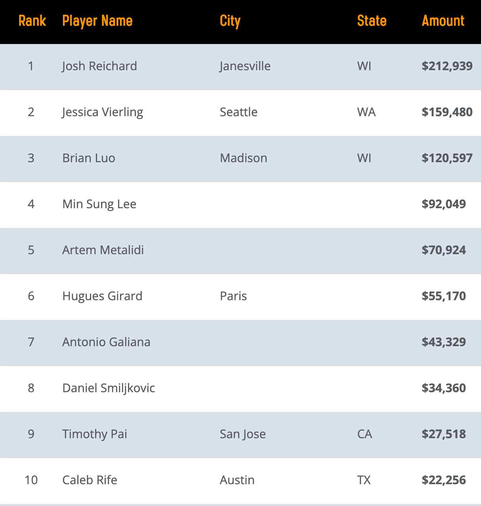This screenshot has height=506, width=481.
Task: Sort by the Player Name header
Action: [97, 21]
